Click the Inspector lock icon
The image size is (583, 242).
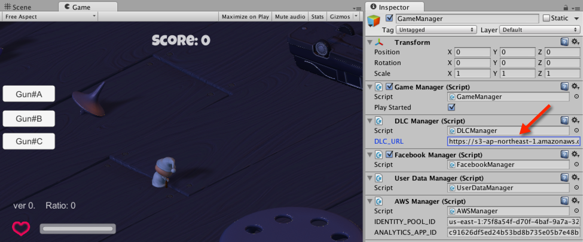pos(566,7)
